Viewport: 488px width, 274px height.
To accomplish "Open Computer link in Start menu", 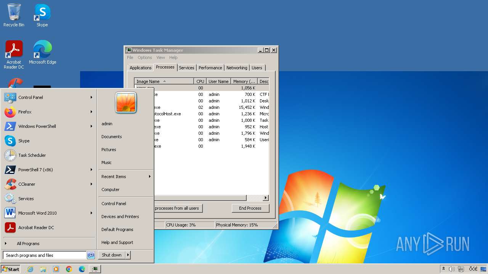I will pos(111,190).
